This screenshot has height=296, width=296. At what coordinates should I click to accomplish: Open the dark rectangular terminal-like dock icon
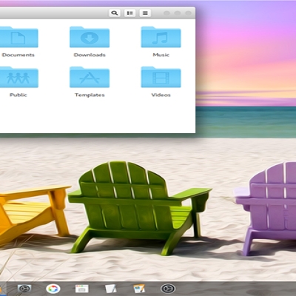pyautogui.click(x=24, y=289)
